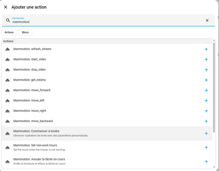Clear the mammotion search text
Viewport: 219px width, 171px height.
207,21
